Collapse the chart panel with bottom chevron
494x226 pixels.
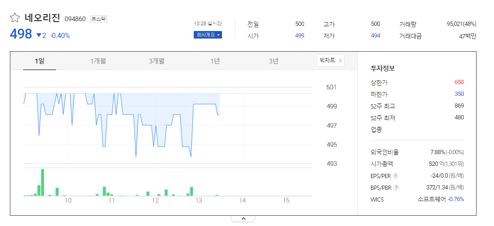click(243, 219)
